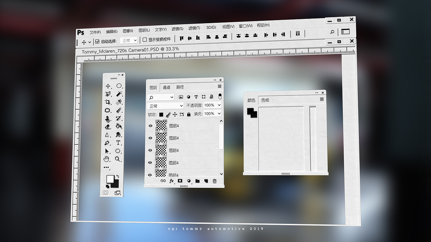Select the Magic Wand tool
The image size is (431, 242).
pos(119,94)
